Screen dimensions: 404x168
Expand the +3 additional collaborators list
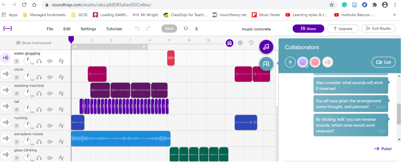[327, 62]
